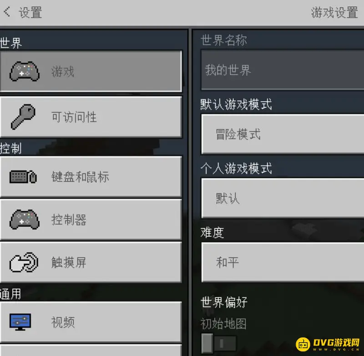Open the 默认游戏模式 dropdown showing 冒险模式

pos(283,134)
